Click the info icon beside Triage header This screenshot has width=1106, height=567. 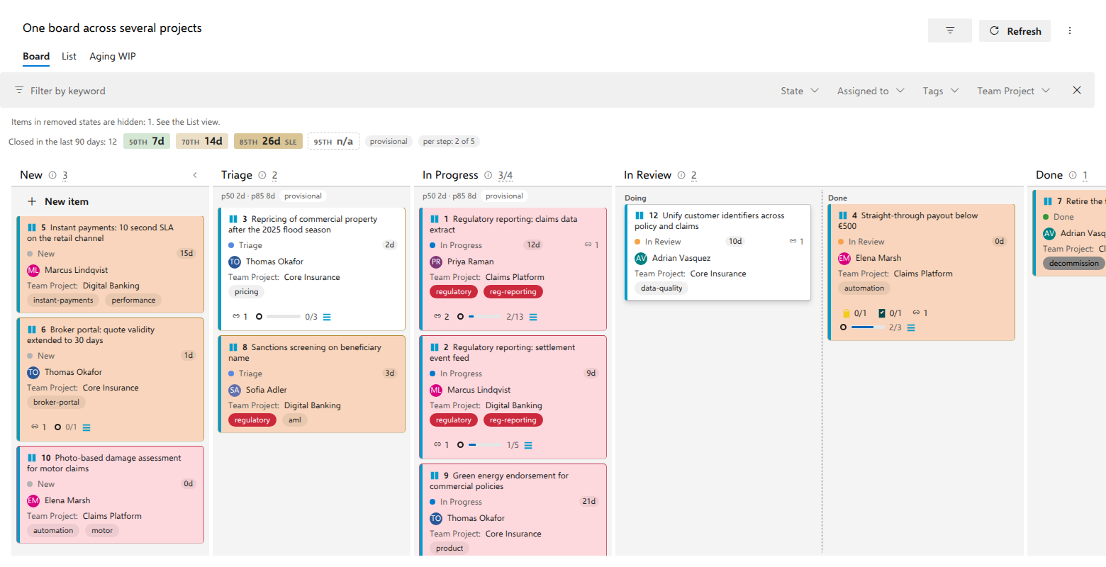pos(262,175)
